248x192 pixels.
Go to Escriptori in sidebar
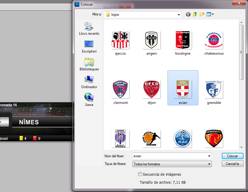89,47
